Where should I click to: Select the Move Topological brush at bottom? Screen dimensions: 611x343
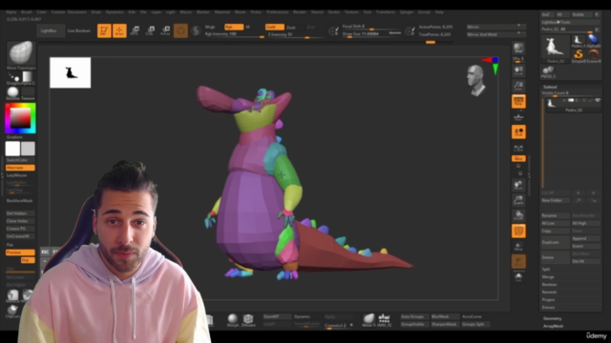click(x=369, y=320)
